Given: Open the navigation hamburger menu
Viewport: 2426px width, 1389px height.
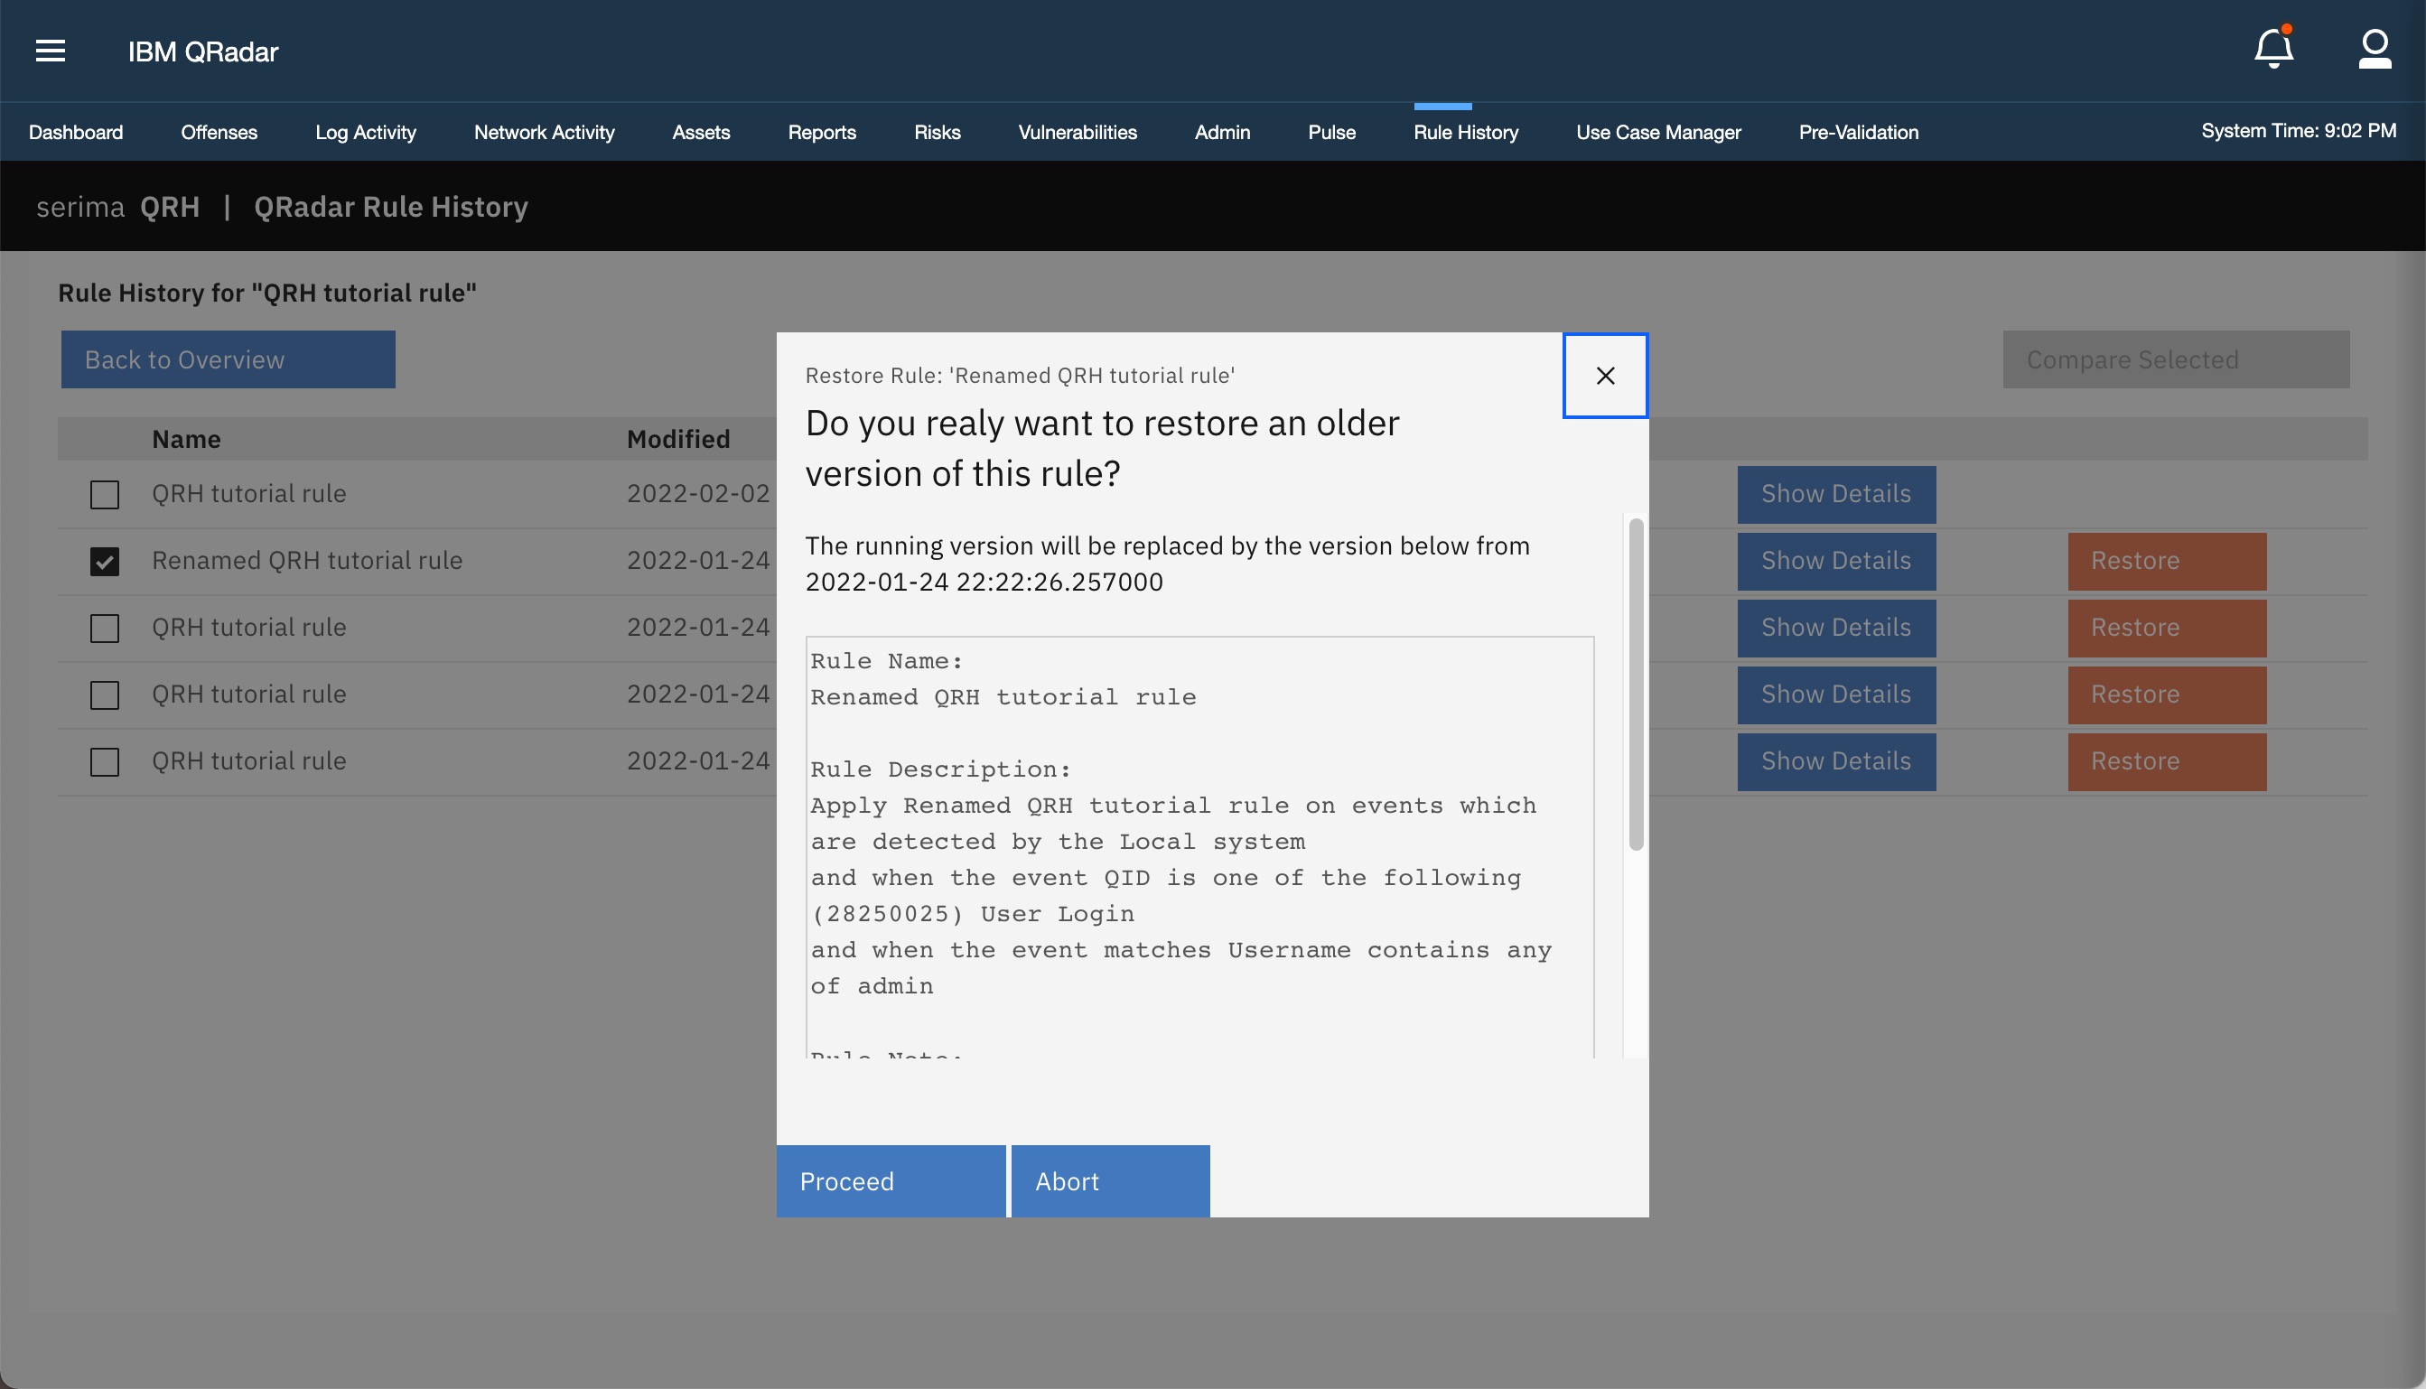Looking at the screenshot, I should 51,50.
